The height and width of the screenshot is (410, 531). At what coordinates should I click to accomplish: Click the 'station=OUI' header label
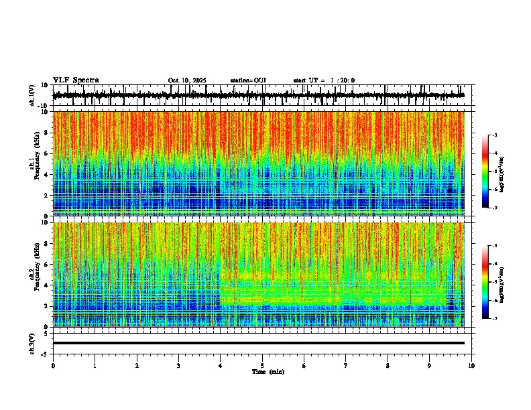pyautogui.click(x=248, y=80)
